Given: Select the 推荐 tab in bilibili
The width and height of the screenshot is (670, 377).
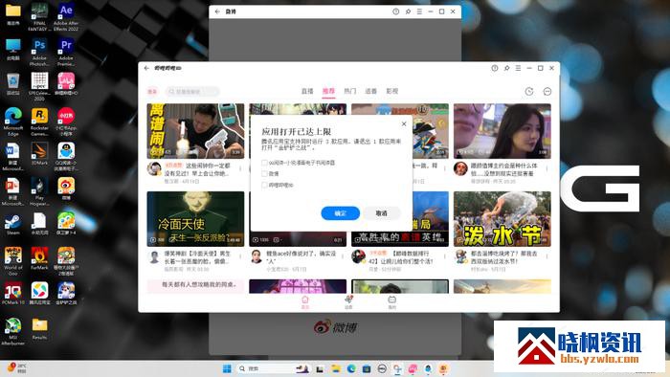Looking at the screenshot, I should tap(328, 91).
